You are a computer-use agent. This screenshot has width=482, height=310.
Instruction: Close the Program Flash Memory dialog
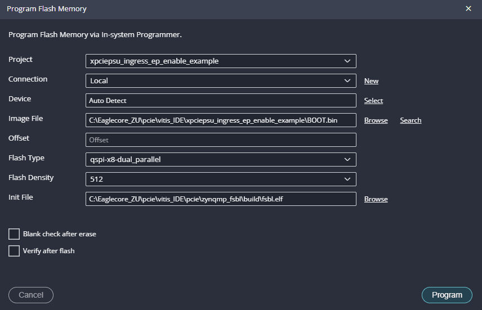(468, 9)
